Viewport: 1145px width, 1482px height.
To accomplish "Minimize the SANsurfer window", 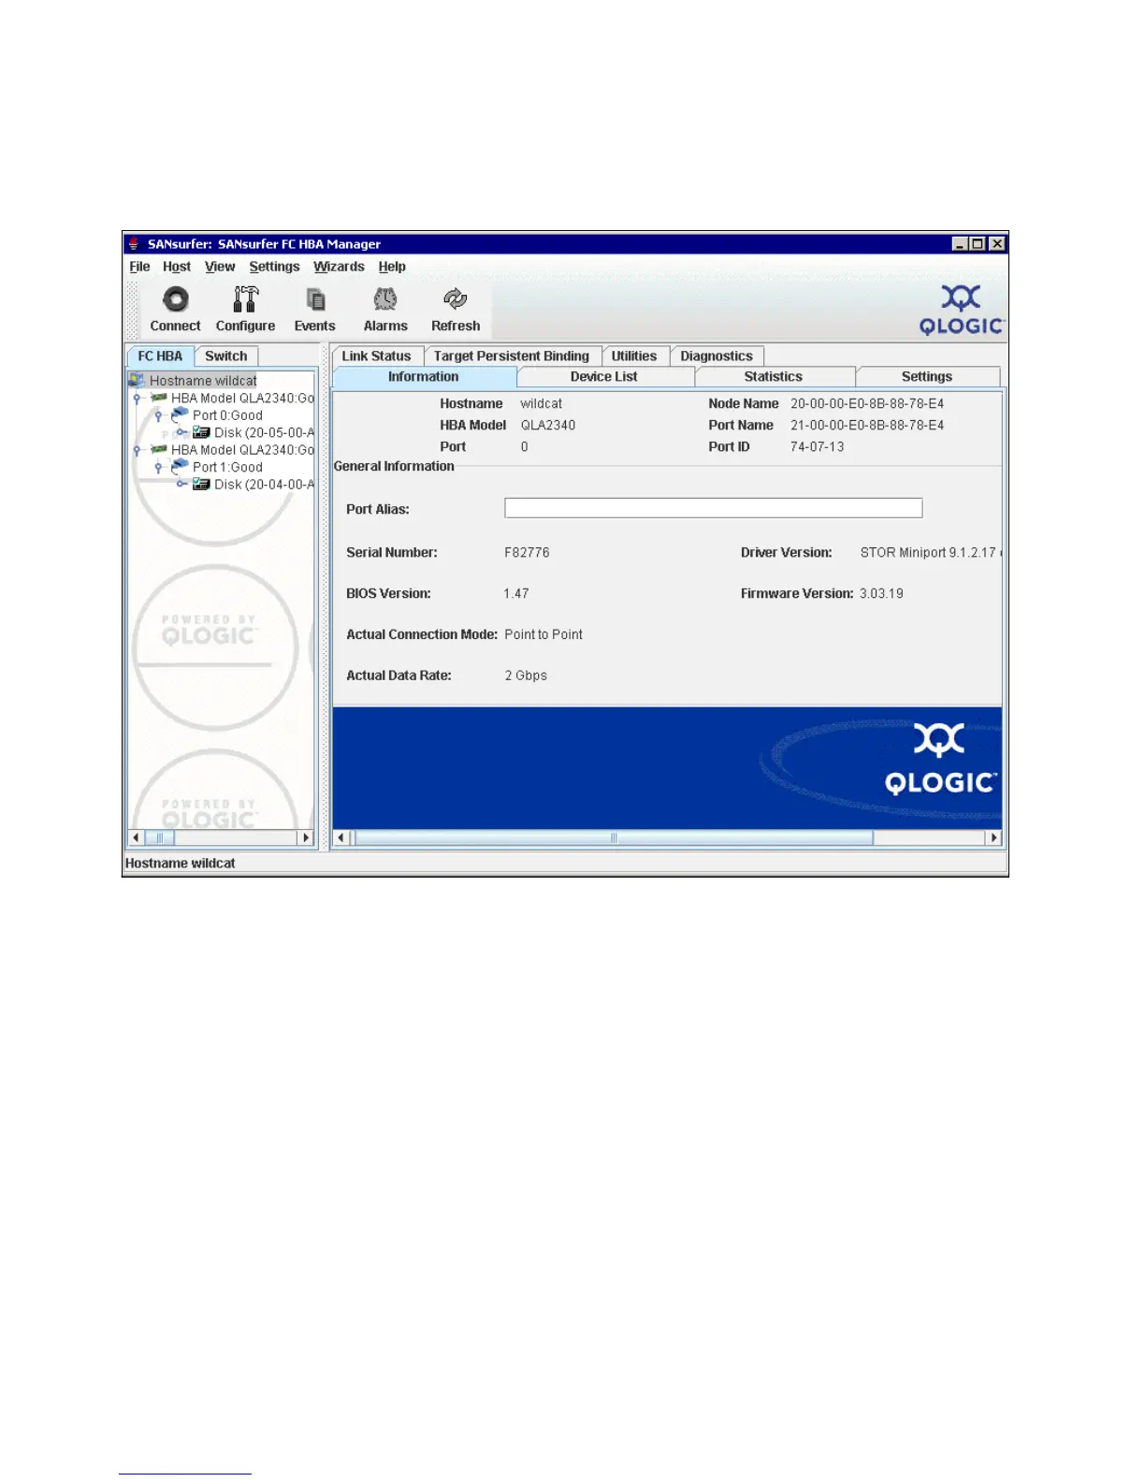I will click(x=960, y=244).
